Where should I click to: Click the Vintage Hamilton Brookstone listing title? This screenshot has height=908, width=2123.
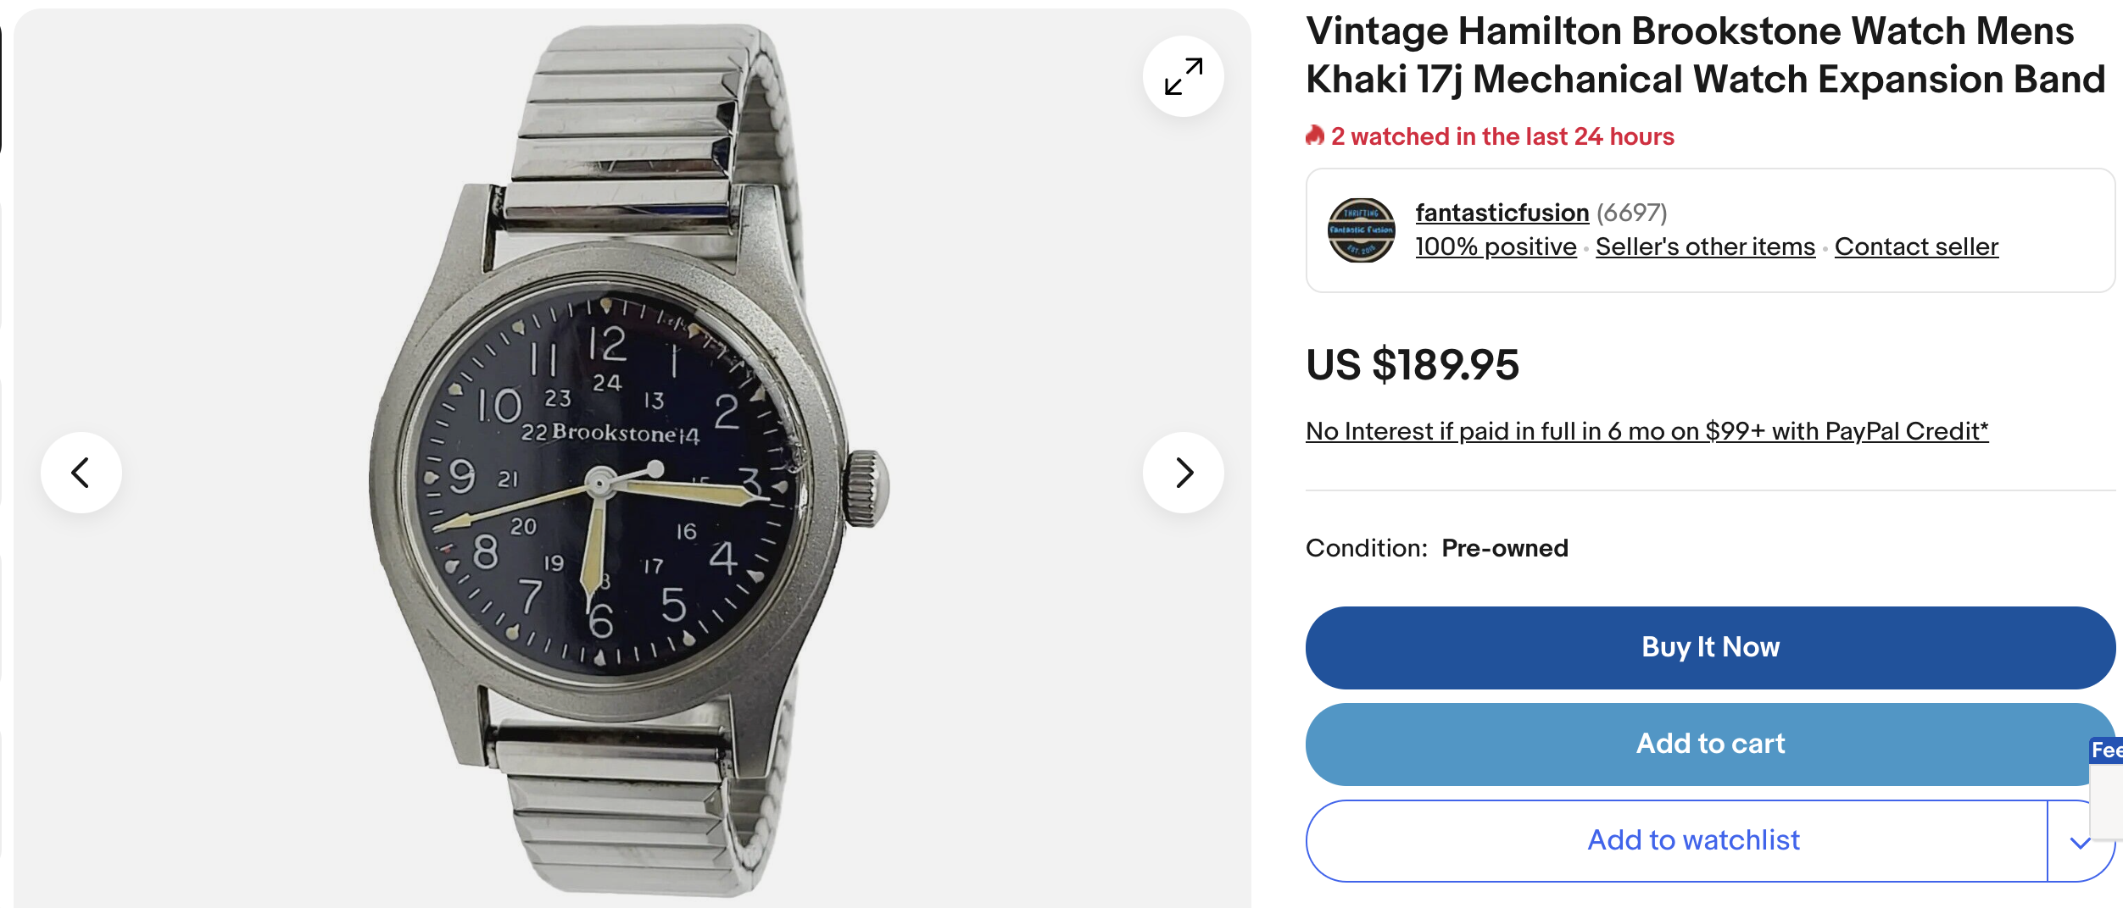(x=1704, y=55)
